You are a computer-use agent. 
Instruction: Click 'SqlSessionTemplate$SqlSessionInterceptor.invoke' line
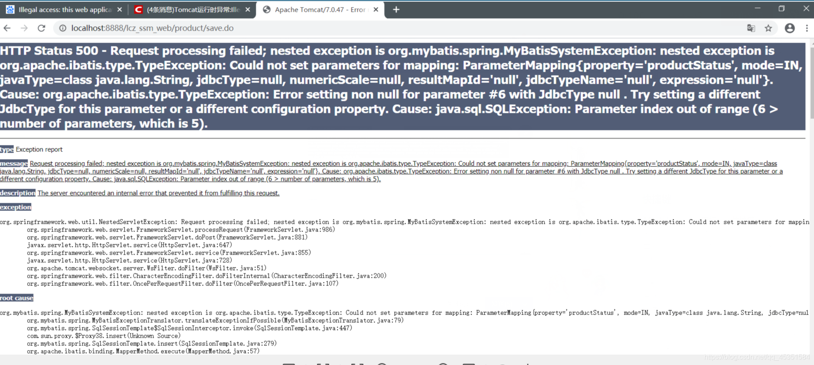[190, 328]
